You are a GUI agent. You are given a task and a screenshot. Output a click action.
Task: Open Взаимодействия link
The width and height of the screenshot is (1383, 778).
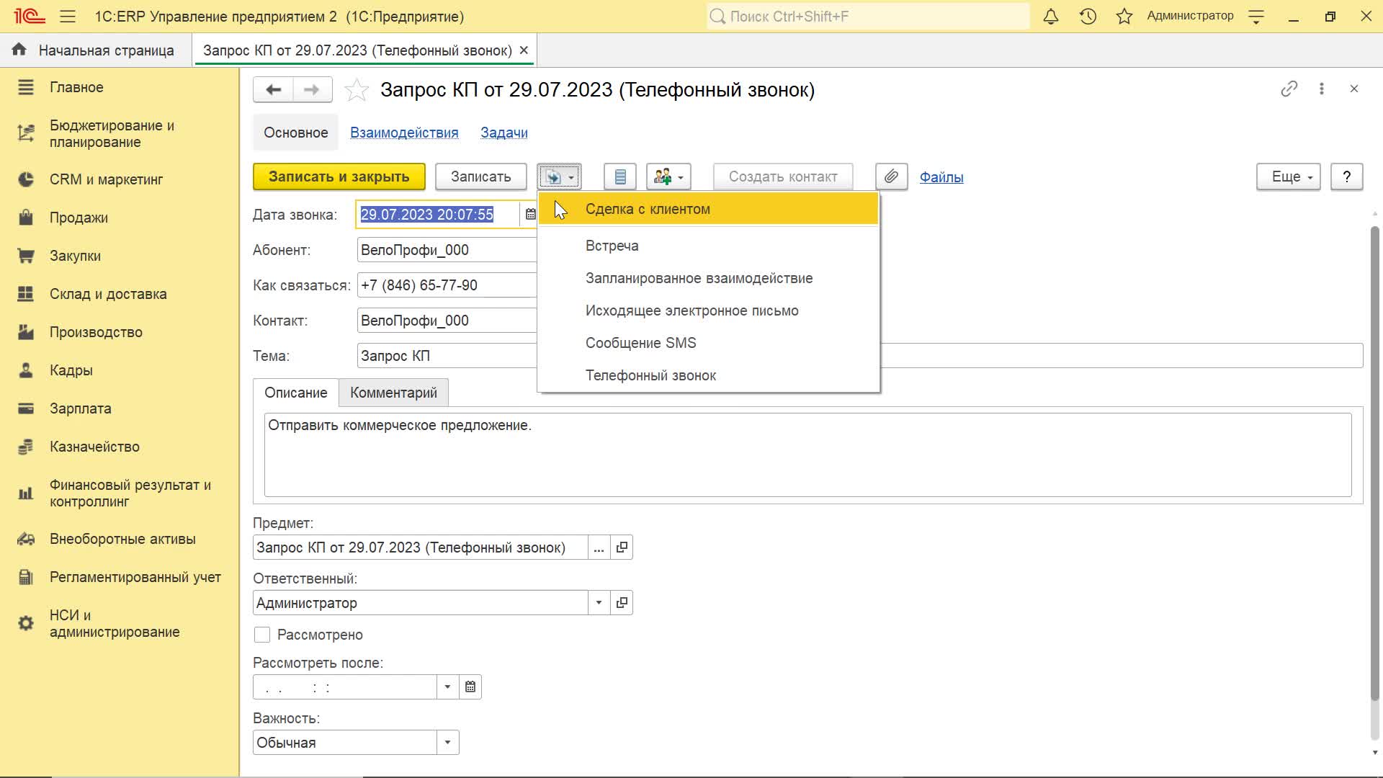point(404,133)
